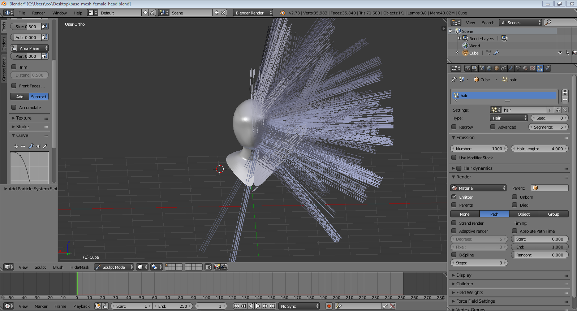Play the animation forward

tap(258, 306)
